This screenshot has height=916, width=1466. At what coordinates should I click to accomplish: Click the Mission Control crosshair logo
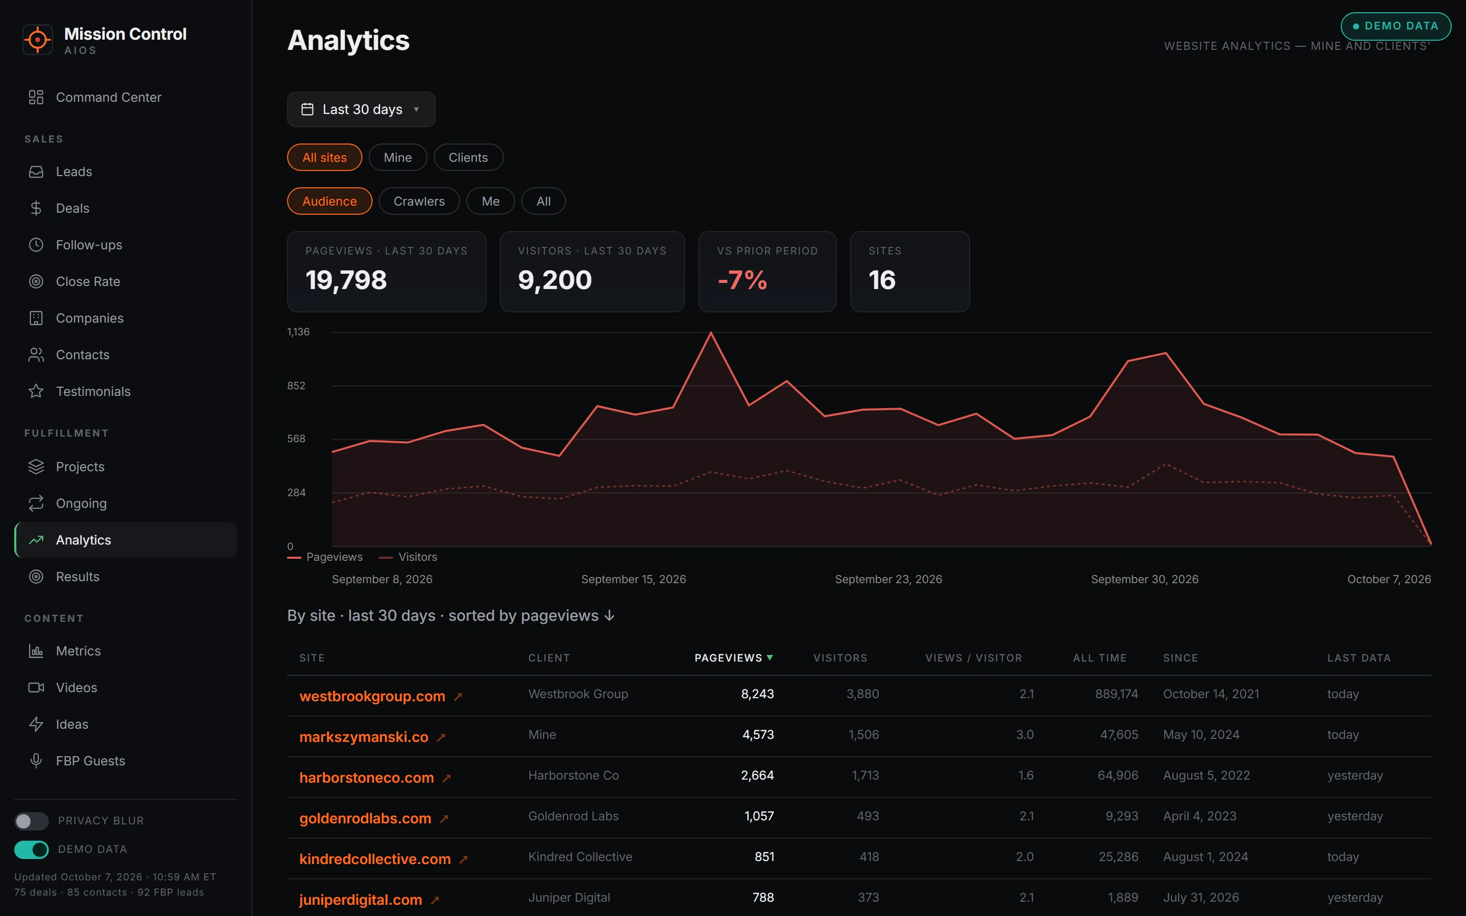tap(38, 40)
